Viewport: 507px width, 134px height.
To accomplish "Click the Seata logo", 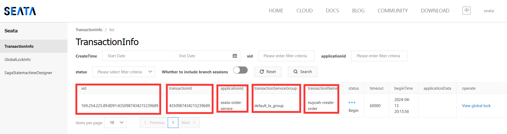I will tap(20, 11).
